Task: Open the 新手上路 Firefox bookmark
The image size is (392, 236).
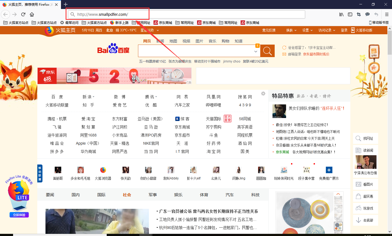Action: click(x=119, y=23)
